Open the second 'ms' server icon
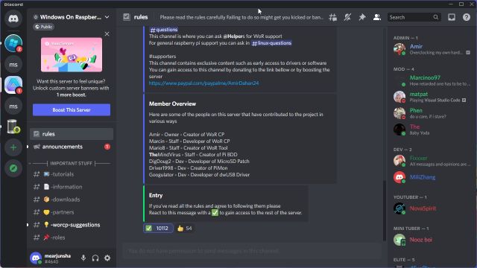 pyautogui.click(x=13, y=106)
